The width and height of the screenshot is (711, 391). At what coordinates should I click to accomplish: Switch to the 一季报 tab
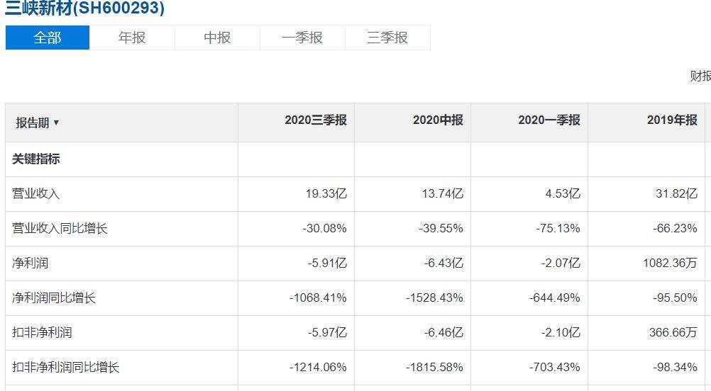(302, 38)
